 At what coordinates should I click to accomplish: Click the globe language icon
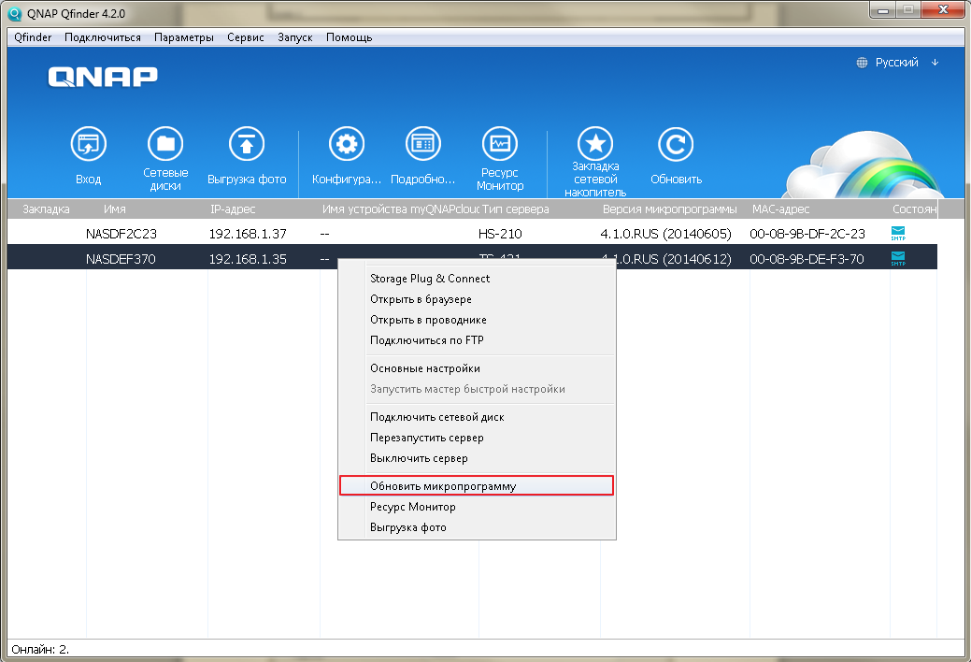[862, 63]
